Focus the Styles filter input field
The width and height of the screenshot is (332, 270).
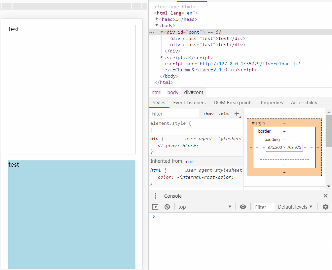174,114
